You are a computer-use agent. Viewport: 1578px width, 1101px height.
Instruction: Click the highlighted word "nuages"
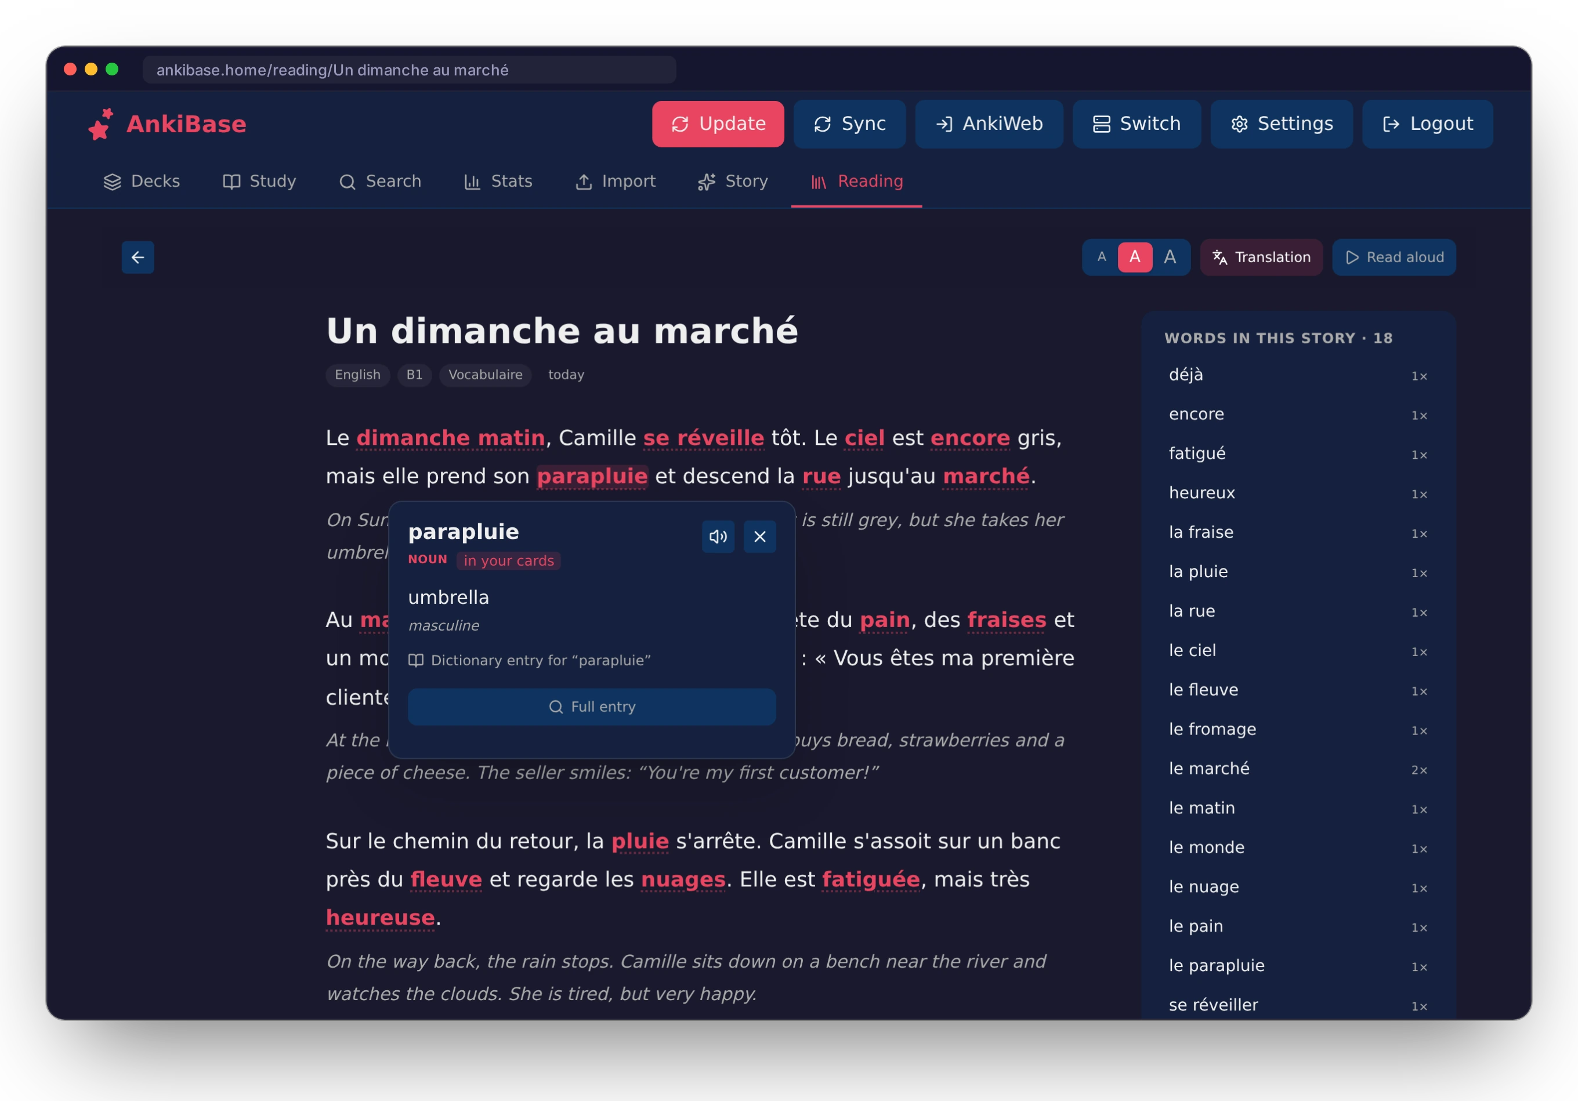click(683, 880)
